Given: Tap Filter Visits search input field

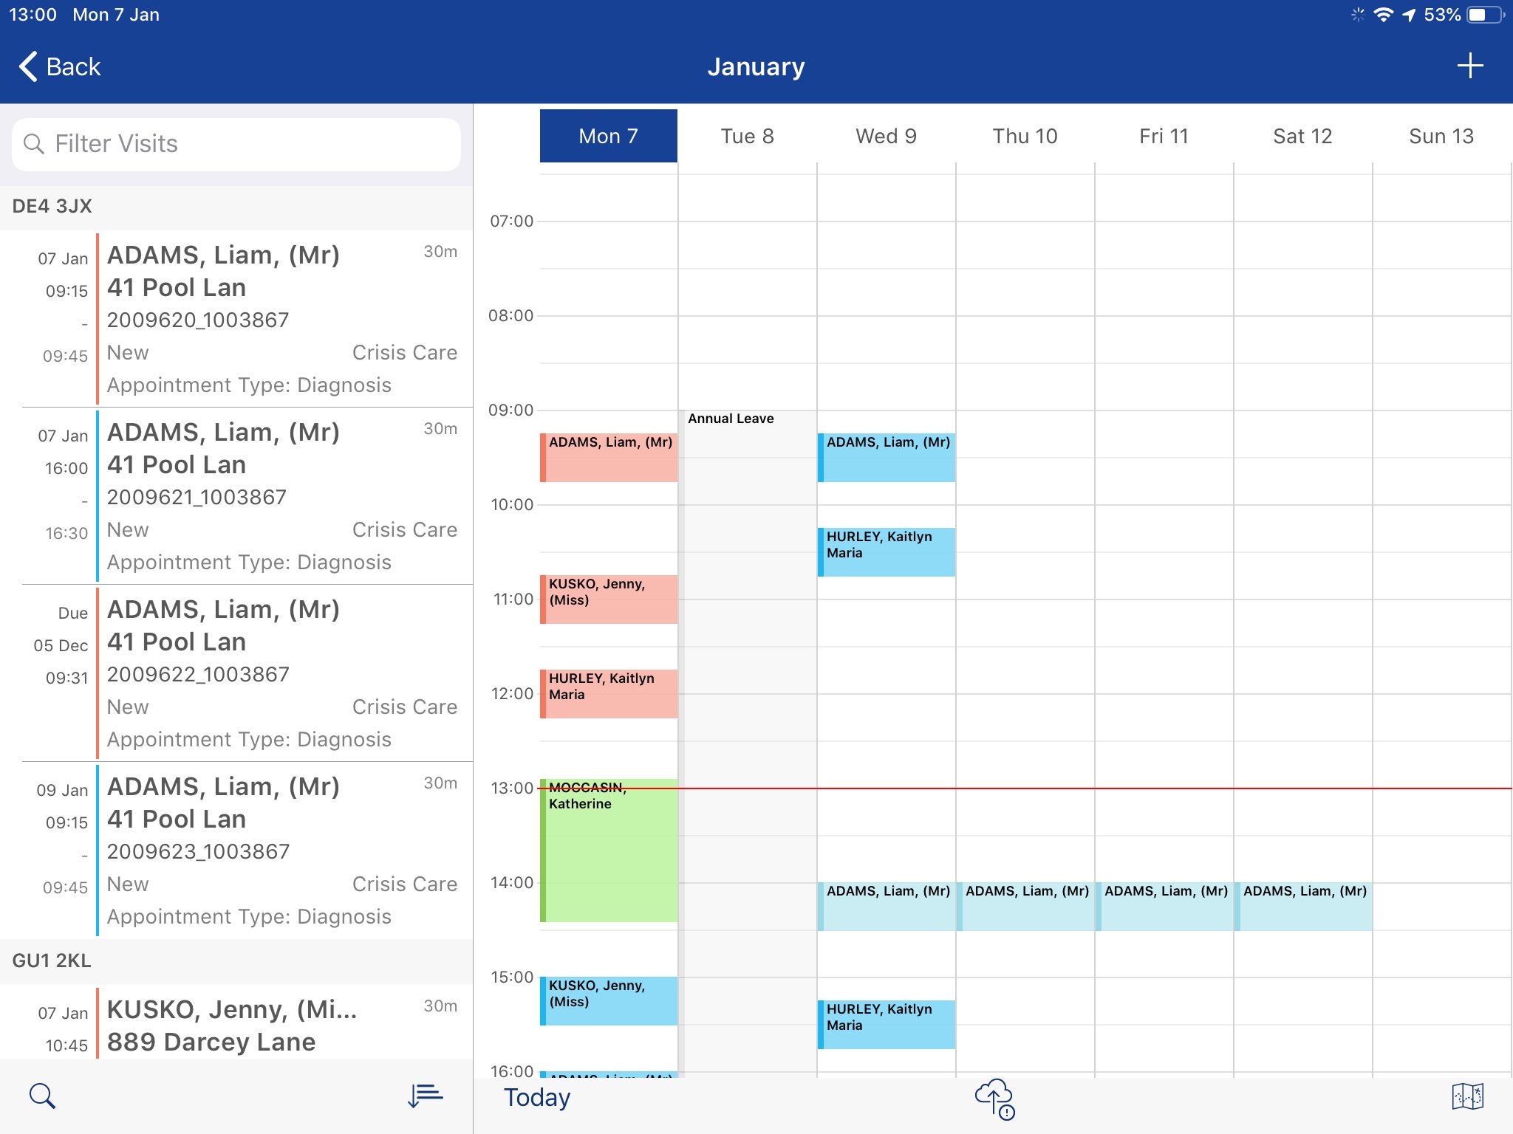Looking at the screenshot, I should pos(235,144).
